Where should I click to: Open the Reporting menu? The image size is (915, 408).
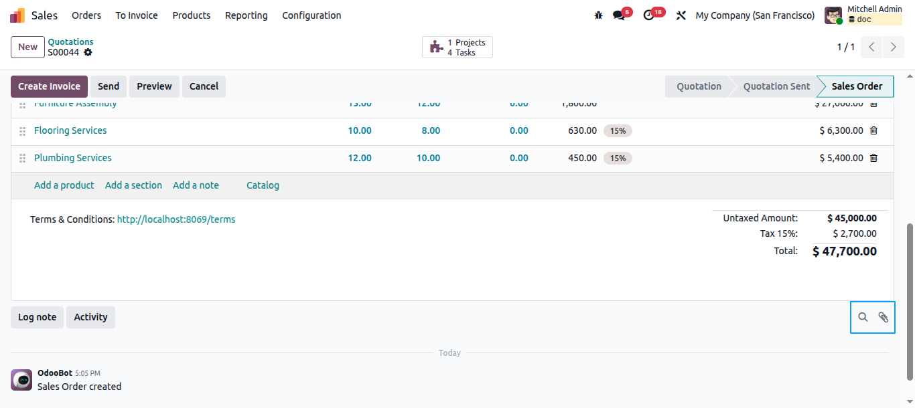click(246, 15)
